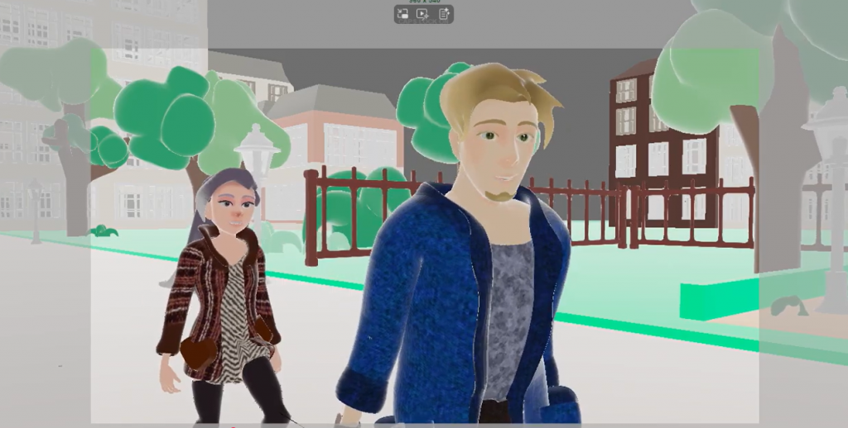Click the blond man's face
Screen dimensions: 848x428
501,149
